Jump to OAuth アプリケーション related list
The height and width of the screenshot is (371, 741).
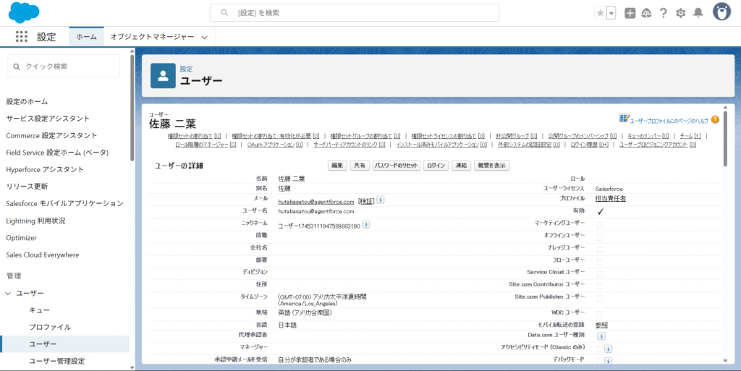coord(275,145)
